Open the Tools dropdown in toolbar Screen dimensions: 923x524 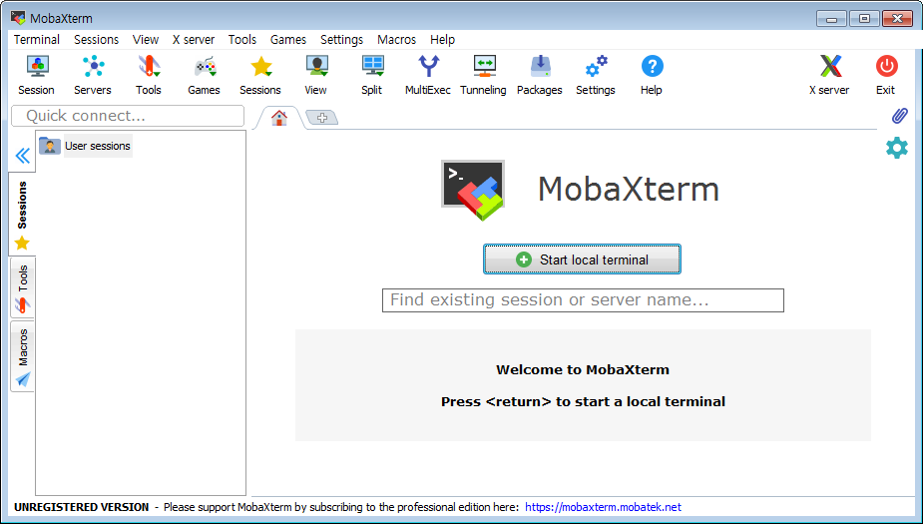(x=149, y=75)
